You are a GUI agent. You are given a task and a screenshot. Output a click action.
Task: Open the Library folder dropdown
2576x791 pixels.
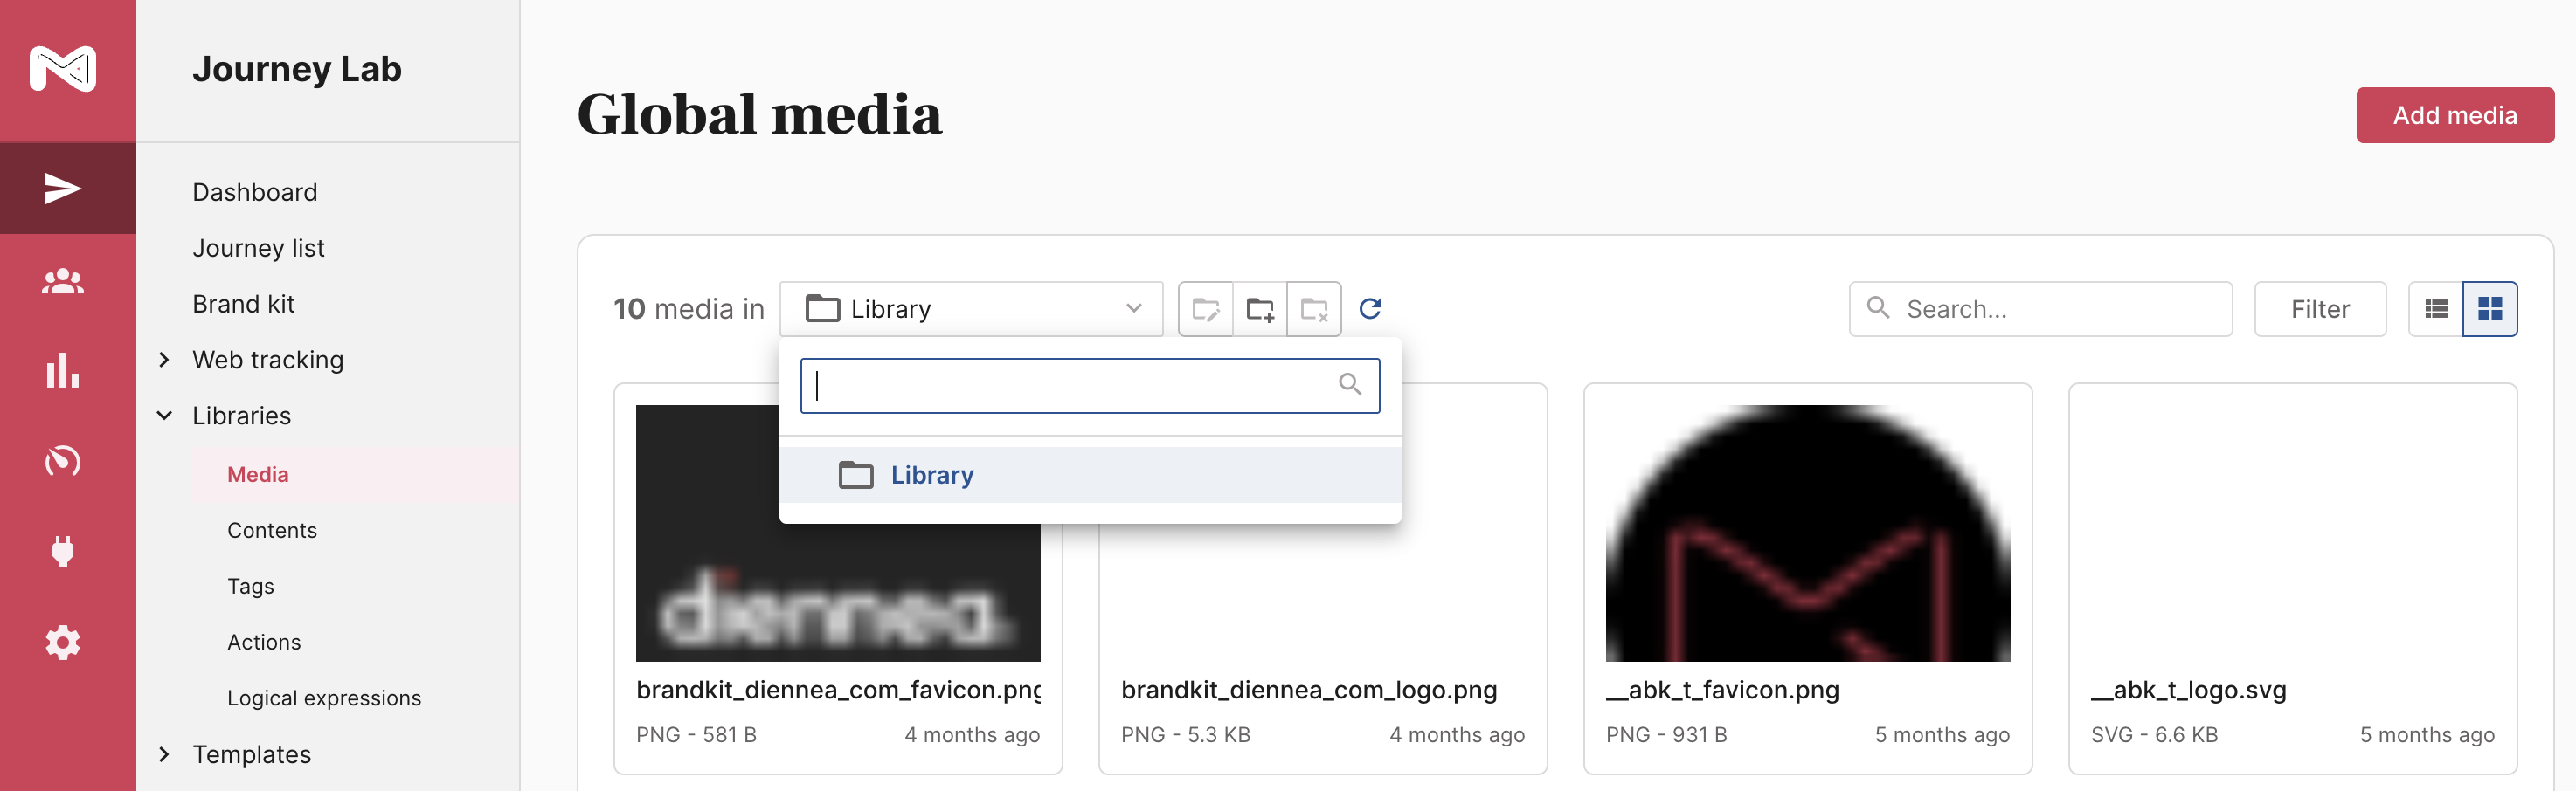click(970, 310)
